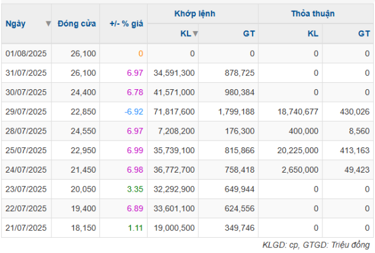Image resolution: width=375 pixels, height=253 pixels.
Task: Sort by the Ngày column header
Action: point(16,23)
